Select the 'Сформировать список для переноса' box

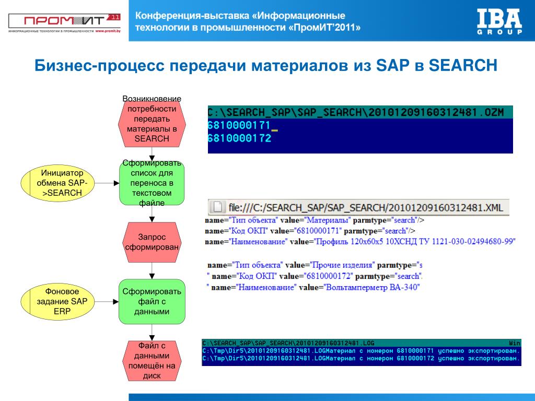152,183
